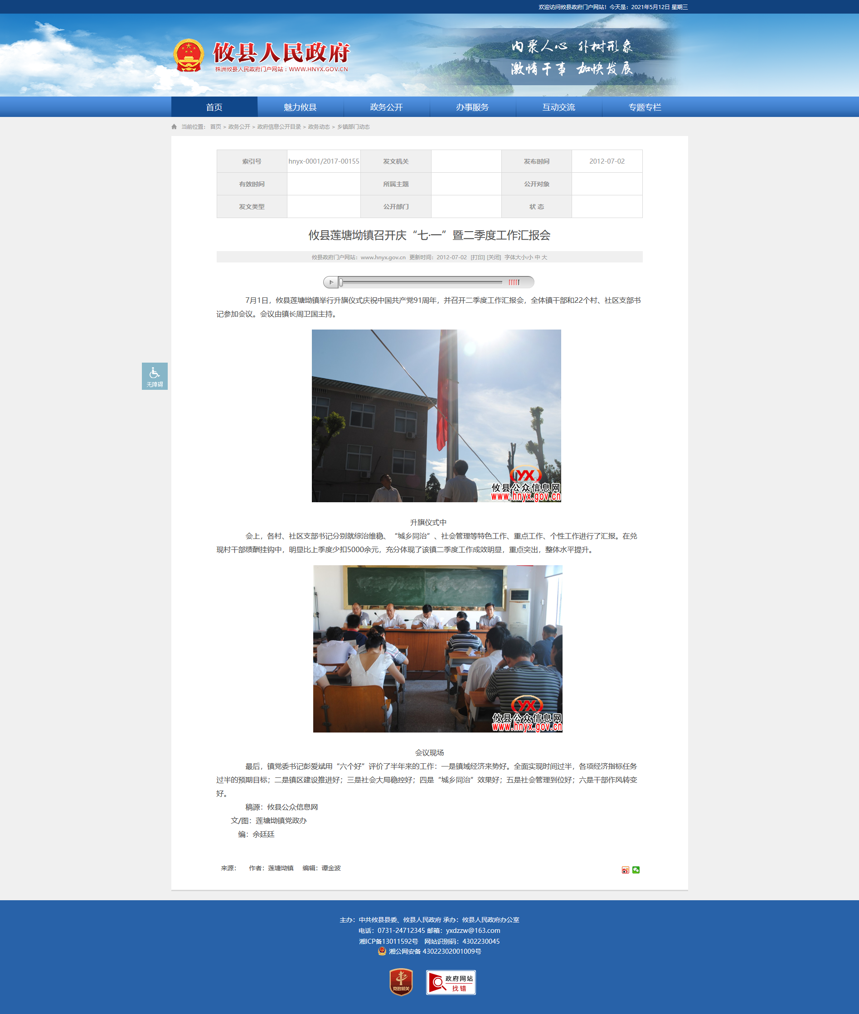The height and width of the screenshot is (1014, 859).
Task: Open the 无障碍 accessibility icon
Action: click(155, 376)
